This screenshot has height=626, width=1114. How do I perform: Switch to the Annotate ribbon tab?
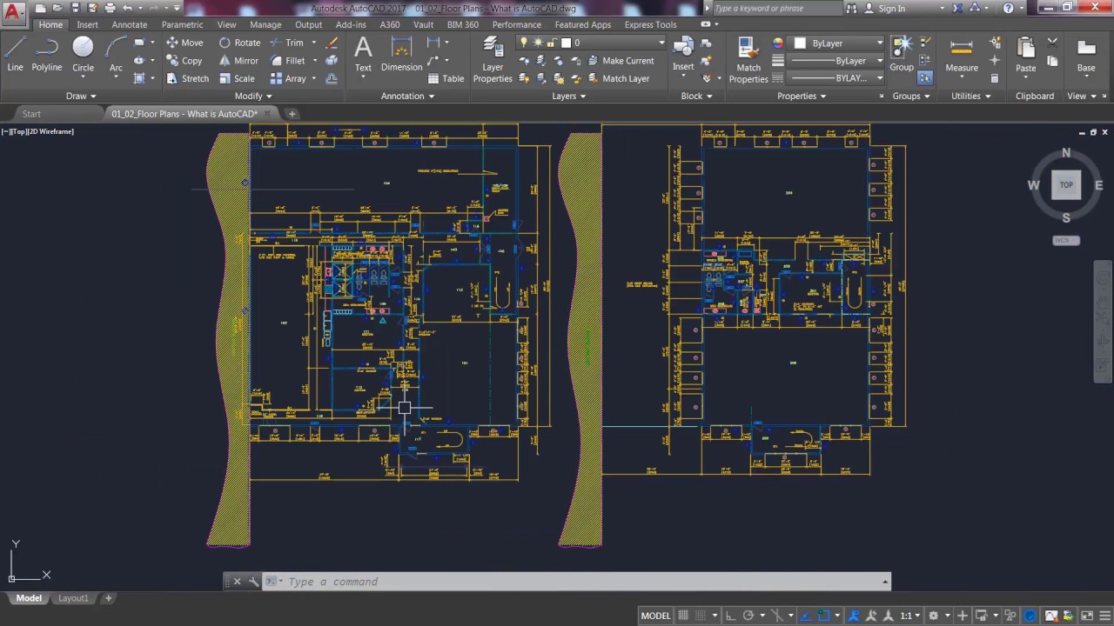pyautogui.click(x=129, y=24)
